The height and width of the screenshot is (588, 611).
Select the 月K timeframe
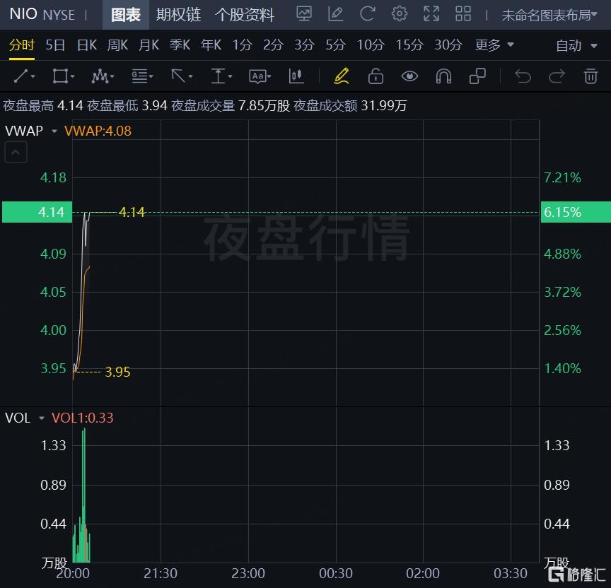point(149,45)
